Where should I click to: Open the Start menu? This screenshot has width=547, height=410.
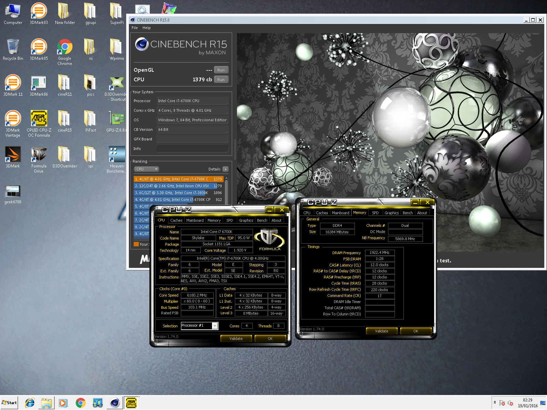9,402
